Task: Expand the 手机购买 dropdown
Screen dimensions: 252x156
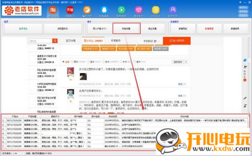Action: click(x=151, y=41)
